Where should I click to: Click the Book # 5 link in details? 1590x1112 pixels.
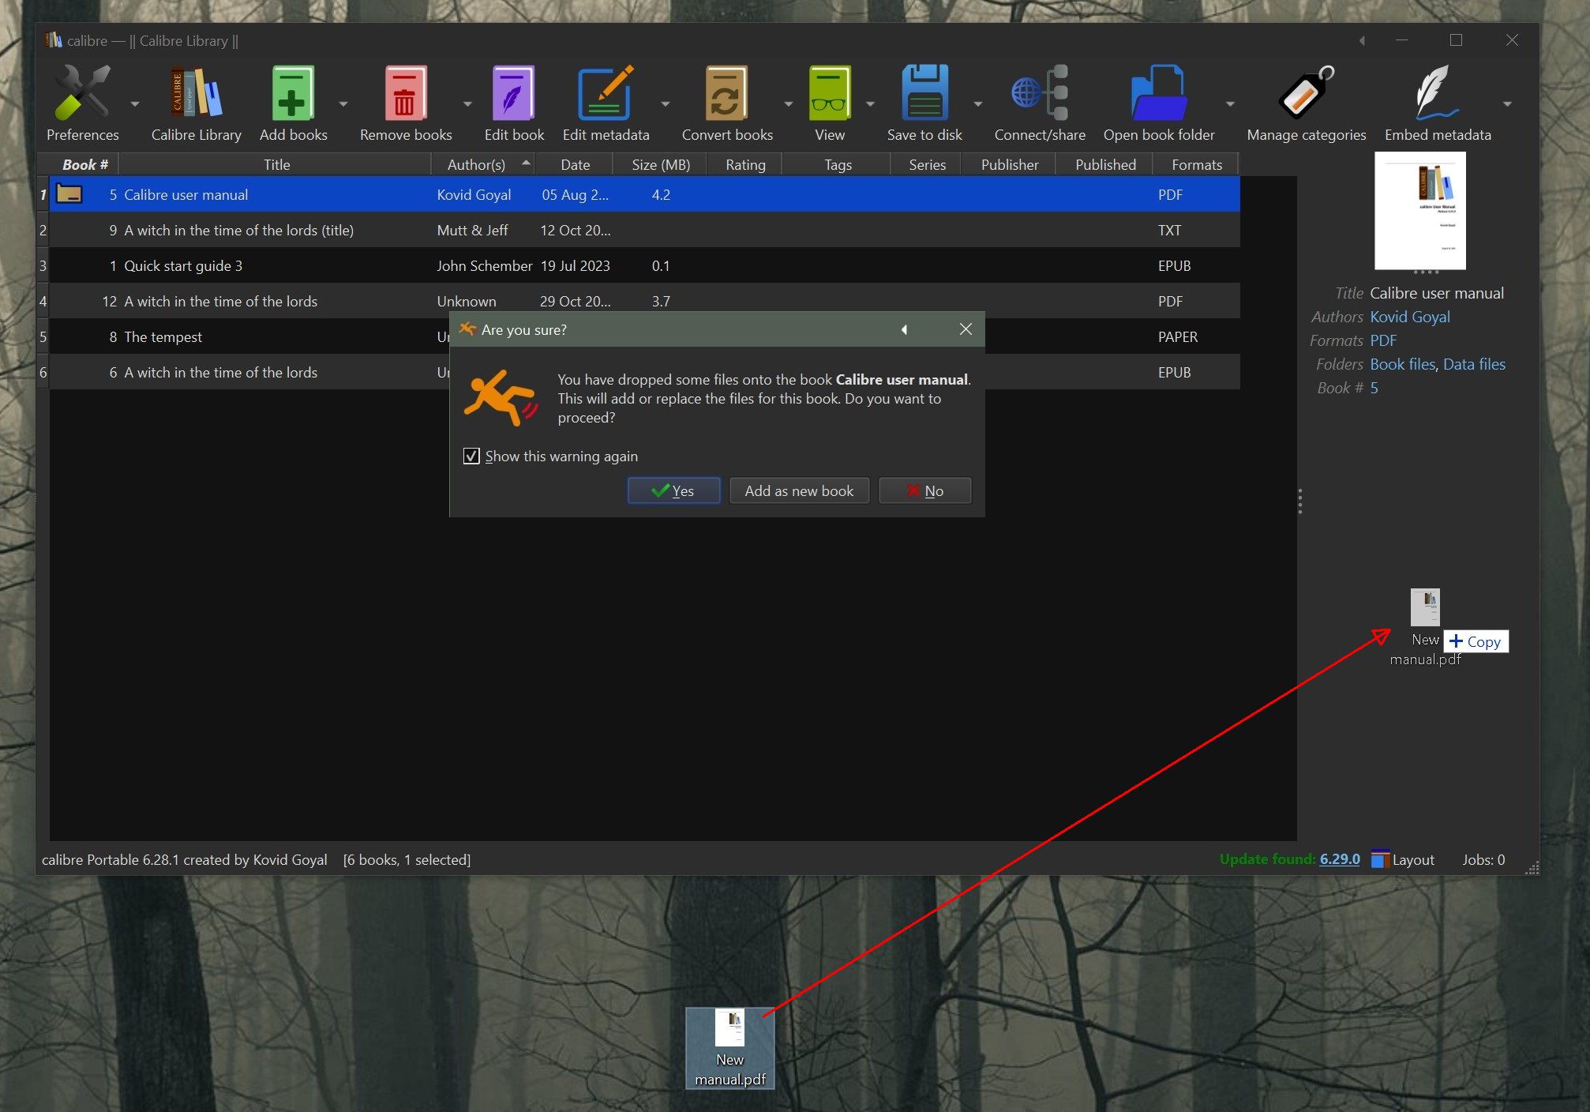pyautogui.click(x=1374, y=388)
